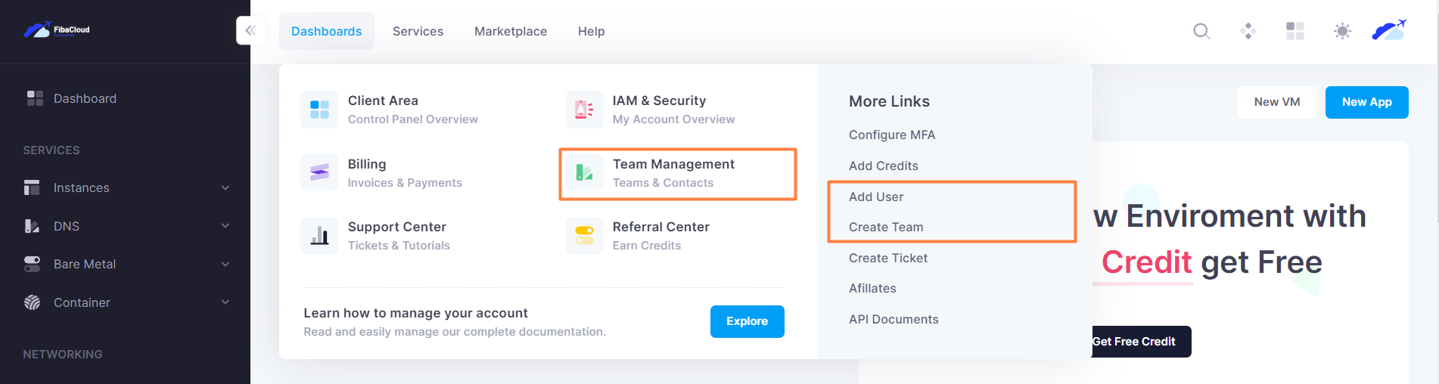Click the New App button
This screenshot has width=1439, height=384.
point(1367,102)
